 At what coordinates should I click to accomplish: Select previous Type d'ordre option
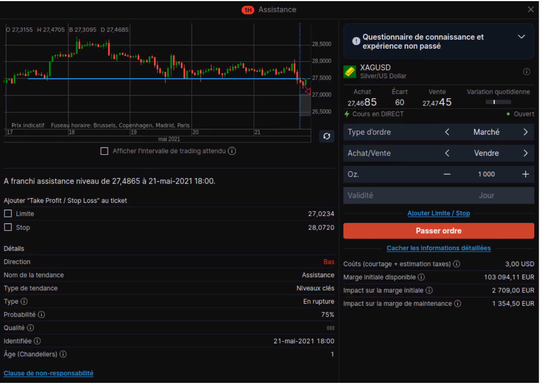coord(447,132)
